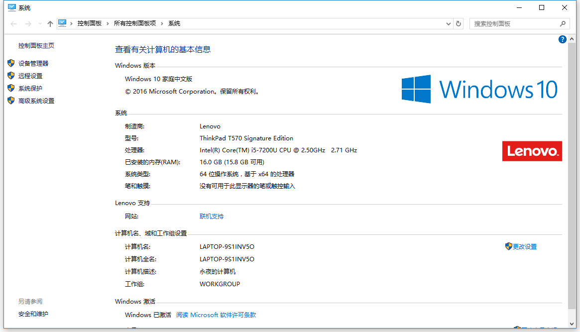Click manufacturer value Lenovo text
580x332 pixels.
210,126
